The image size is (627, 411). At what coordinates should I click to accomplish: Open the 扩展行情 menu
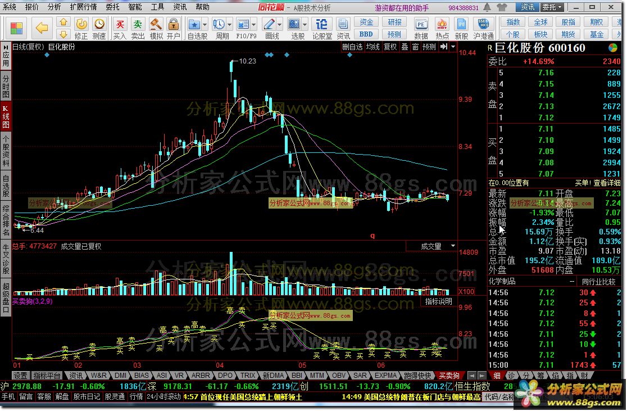[x=83, y=7]
